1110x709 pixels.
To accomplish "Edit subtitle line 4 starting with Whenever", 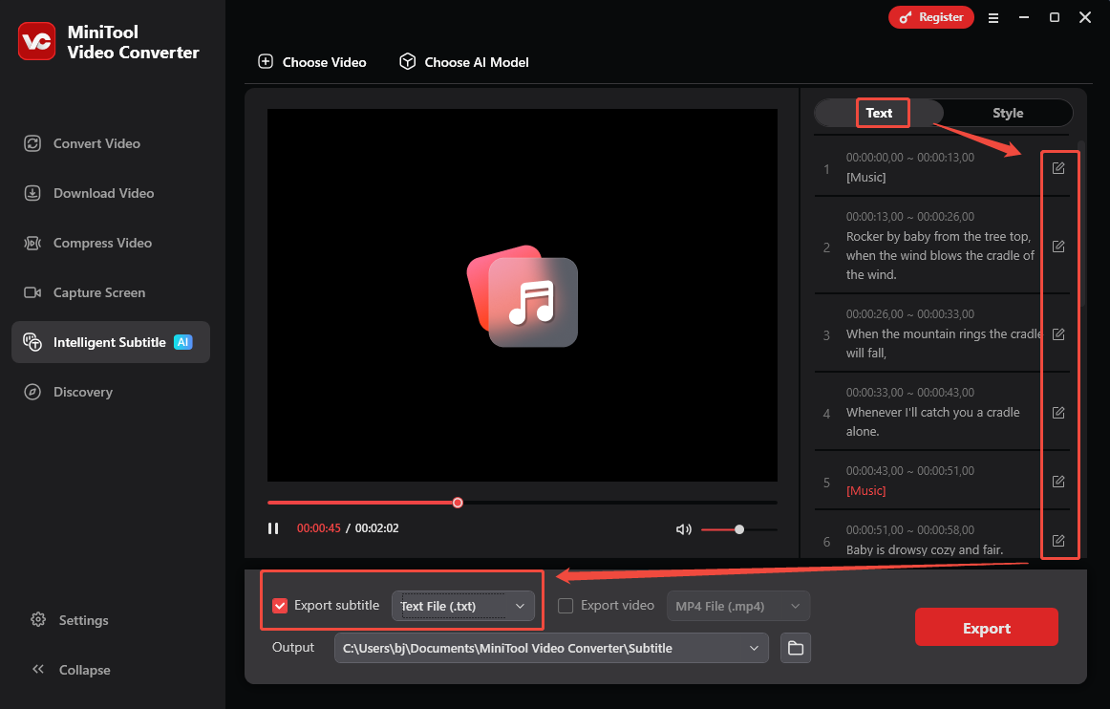I will pyautogui.click(x=1058, y=412).
